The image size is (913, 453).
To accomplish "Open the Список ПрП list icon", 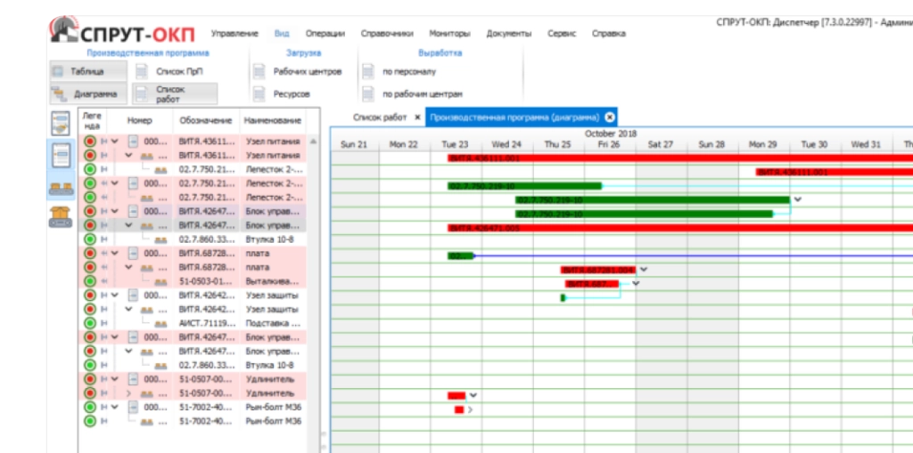I will (x=142, y=71).
